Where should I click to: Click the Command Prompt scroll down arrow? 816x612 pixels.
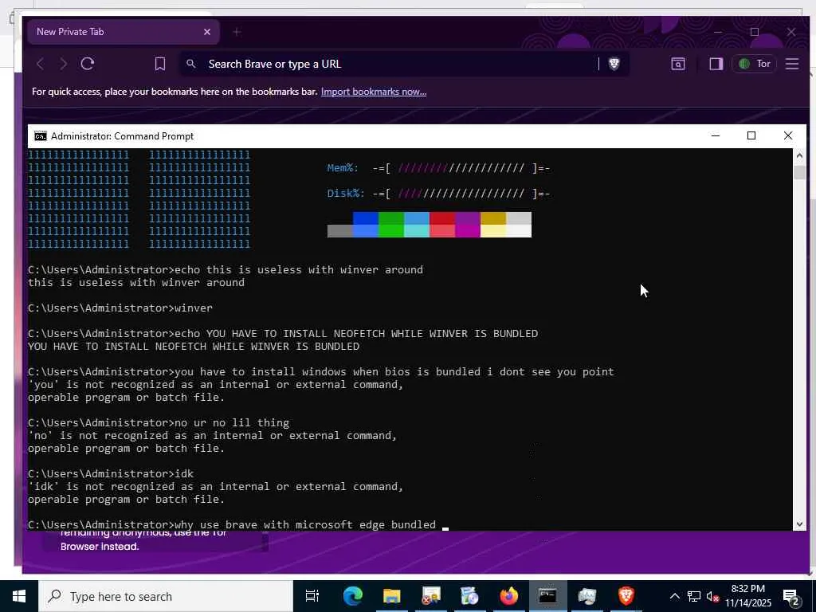(x=799, y=524)
